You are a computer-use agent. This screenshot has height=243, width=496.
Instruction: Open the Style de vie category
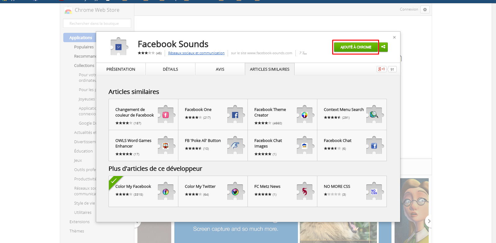[x=84, y=203]
